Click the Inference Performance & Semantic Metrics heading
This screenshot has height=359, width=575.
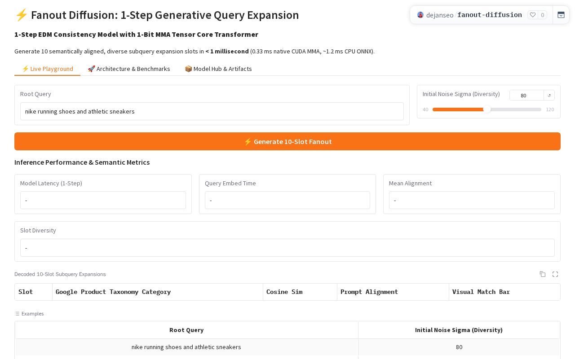coord(82,162)
